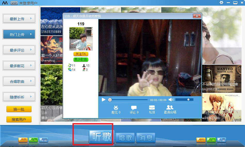The width and height of the screenshot is (245, 147).
Task: Click 邀请合唱 invite duet icon
Action: [x=170, y=110]
